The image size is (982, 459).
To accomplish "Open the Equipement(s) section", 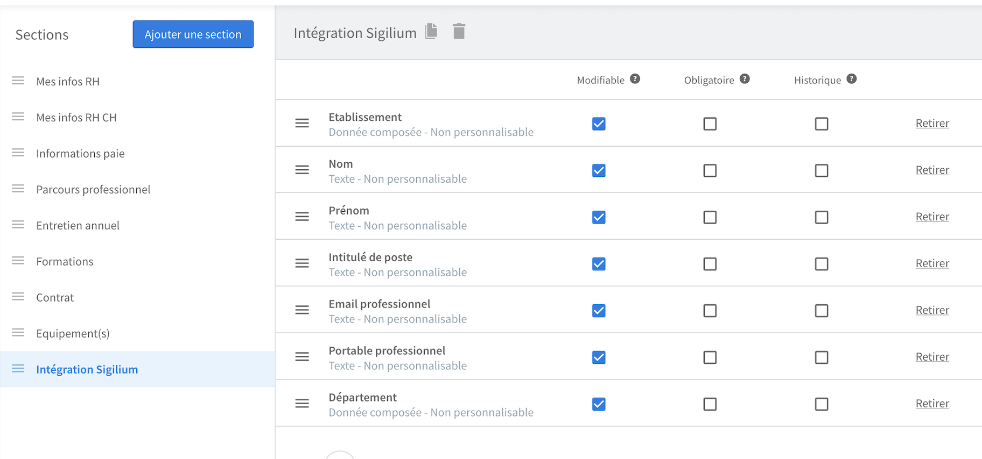I will click(73, 334).
